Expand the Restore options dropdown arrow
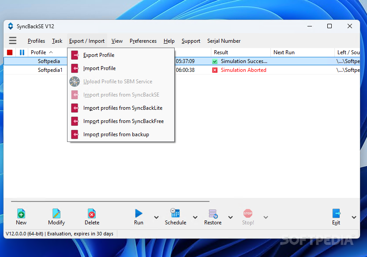This screenshot has height=257, width=367. coord(231,217)
